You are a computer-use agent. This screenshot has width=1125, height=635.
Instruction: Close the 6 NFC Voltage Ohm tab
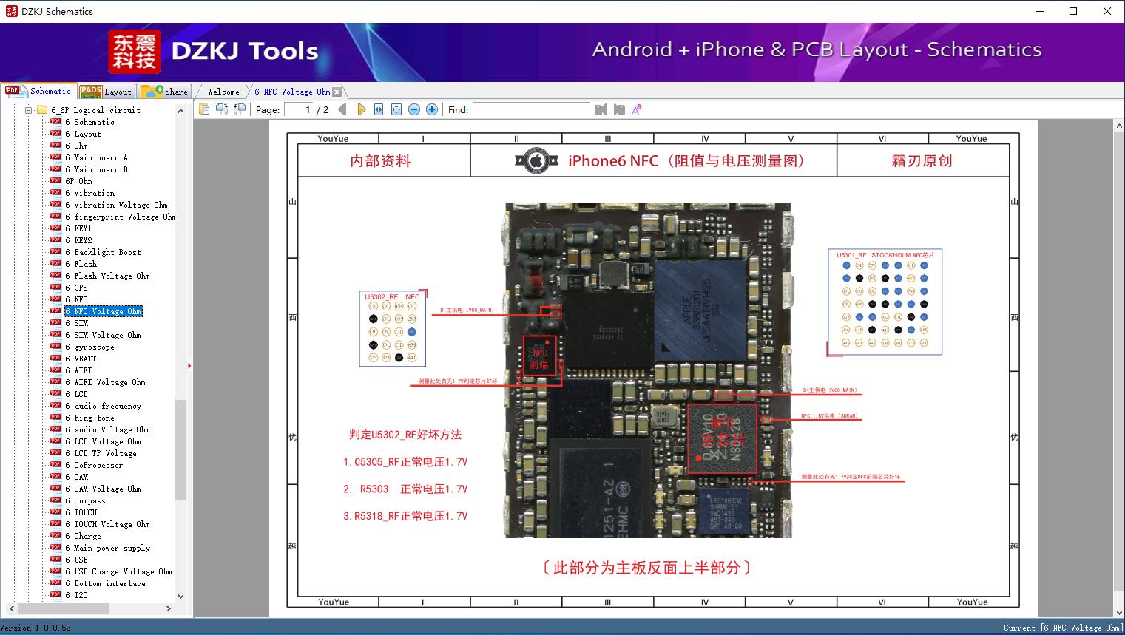tap(337, 92)
